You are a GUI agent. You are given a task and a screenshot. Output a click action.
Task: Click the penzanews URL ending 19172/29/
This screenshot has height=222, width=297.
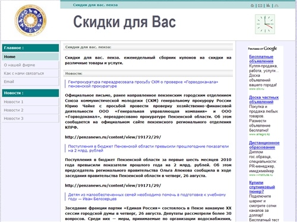[113, 137]
